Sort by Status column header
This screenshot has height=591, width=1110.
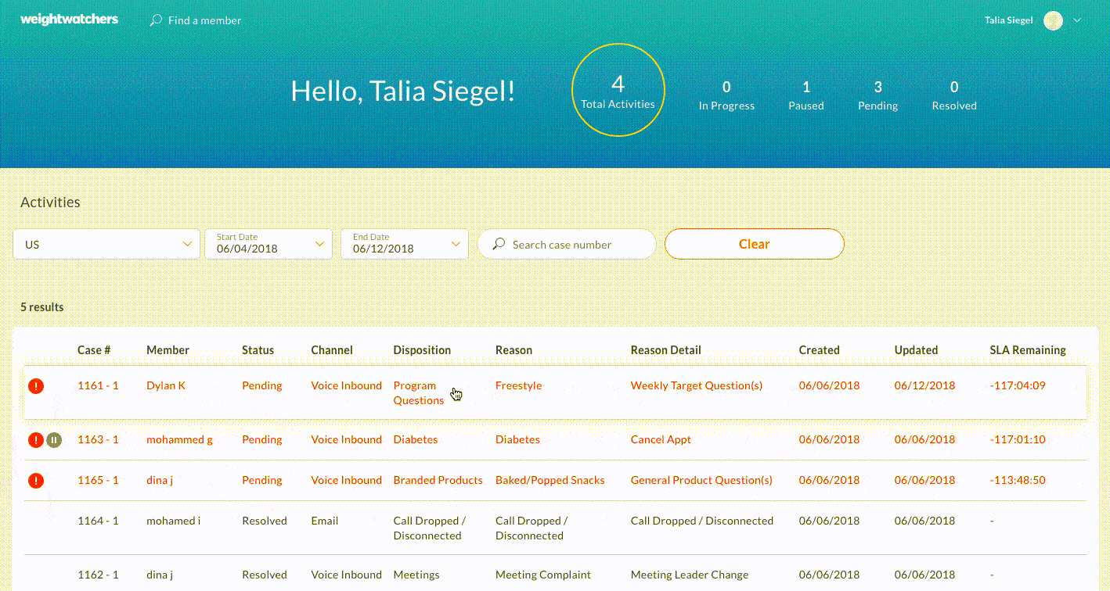pyautogui.click(x=258, y=350)
